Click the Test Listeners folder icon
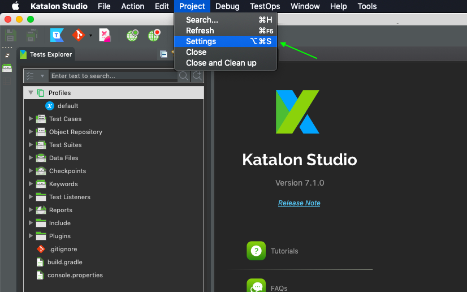The image size is (467, 292). [x=41, y=197]
